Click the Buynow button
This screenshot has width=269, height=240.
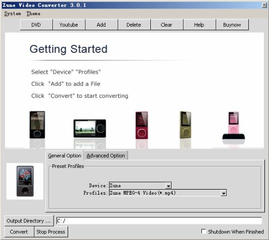pyautogui.click(x=232, y=25)
